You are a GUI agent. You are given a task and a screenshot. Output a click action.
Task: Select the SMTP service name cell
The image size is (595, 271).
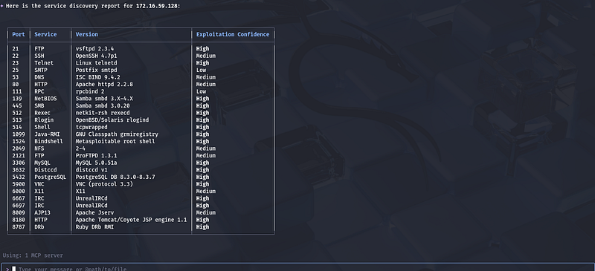pyautogui.click(x=41, y=70)
